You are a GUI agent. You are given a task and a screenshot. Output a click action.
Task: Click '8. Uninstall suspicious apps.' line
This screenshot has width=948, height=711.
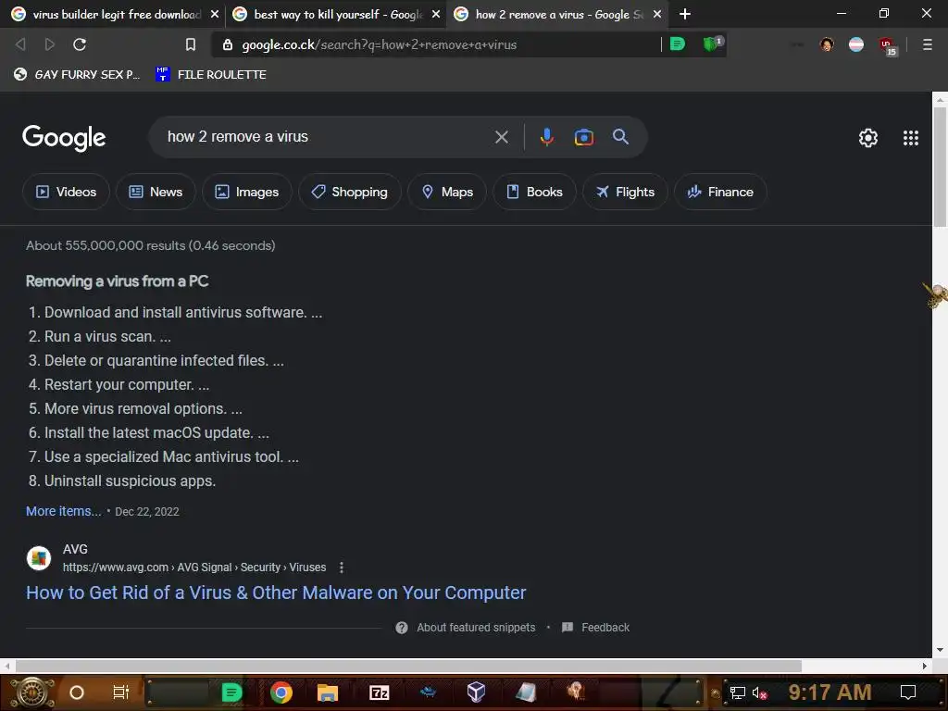tap(122, 480)
